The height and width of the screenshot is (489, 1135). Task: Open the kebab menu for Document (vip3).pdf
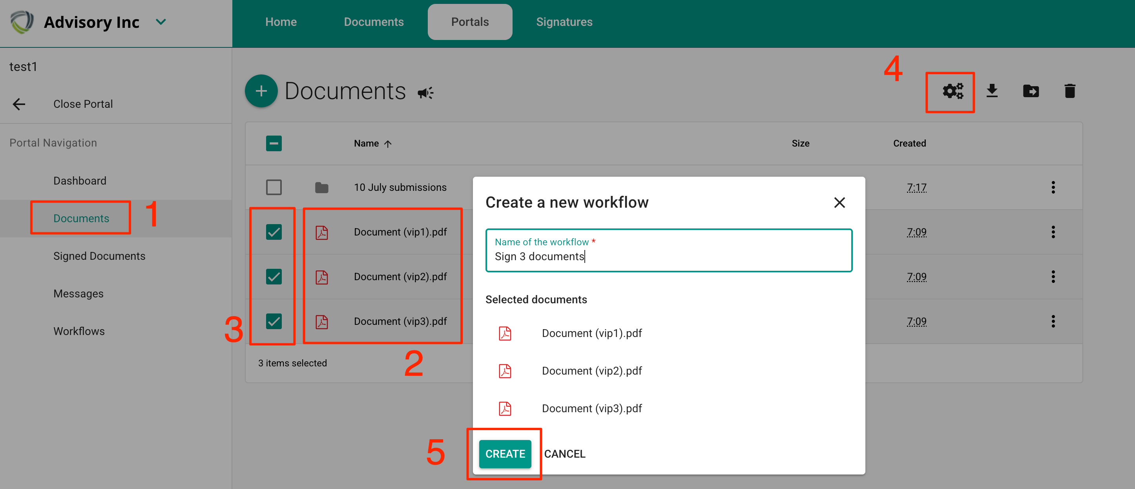[x=1053, y=321]
